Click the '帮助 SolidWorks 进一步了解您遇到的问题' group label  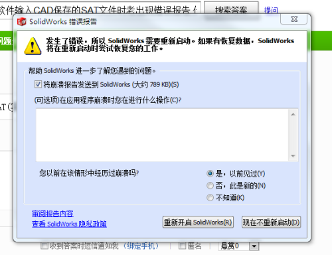point(92,71)
